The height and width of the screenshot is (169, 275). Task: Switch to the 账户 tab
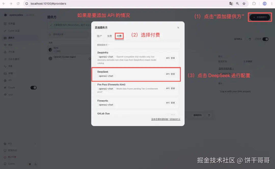pyautogui.click(x=99, y=36)
